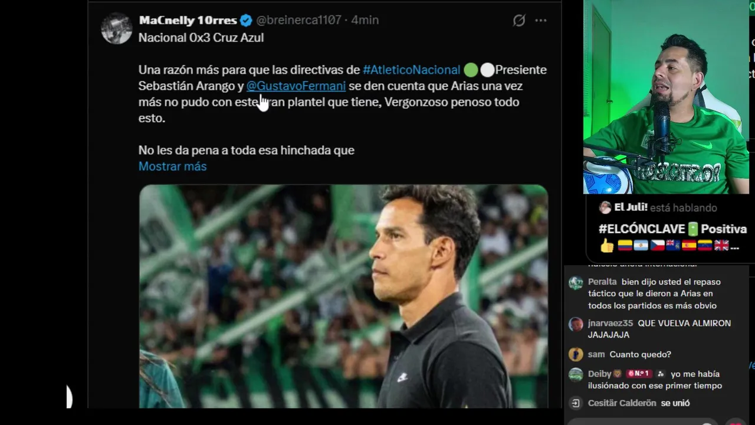755x425 pixels.
Task: Click El Juli! speaker avatar
Action: [605, 207]
